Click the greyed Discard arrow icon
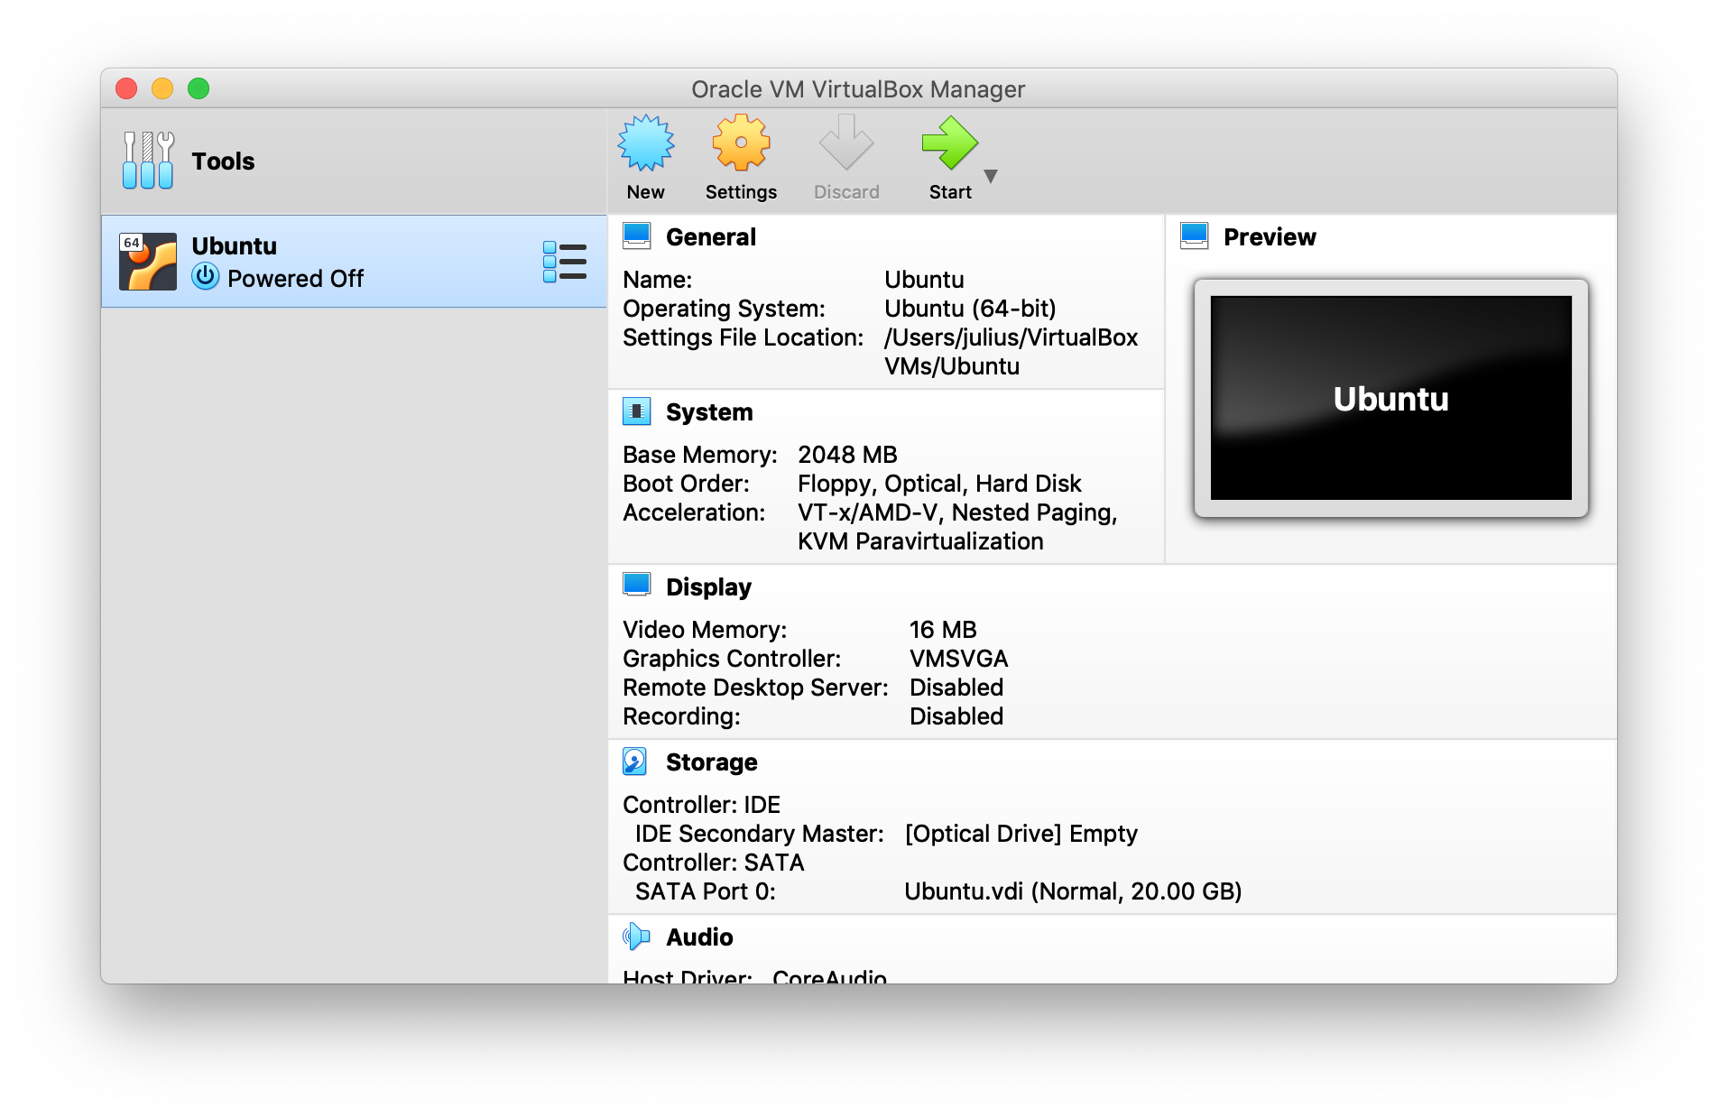This screenshot has height=1117, width=1718. (x=845, y=144)
